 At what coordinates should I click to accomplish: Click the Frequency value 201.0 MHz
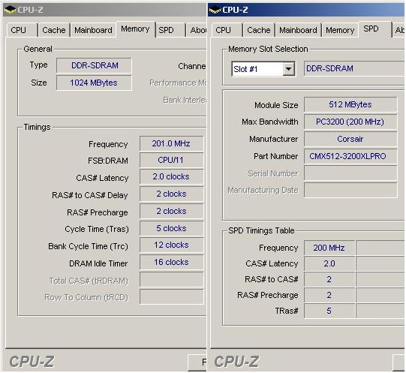pyautogui.click(x=171, y=143)
